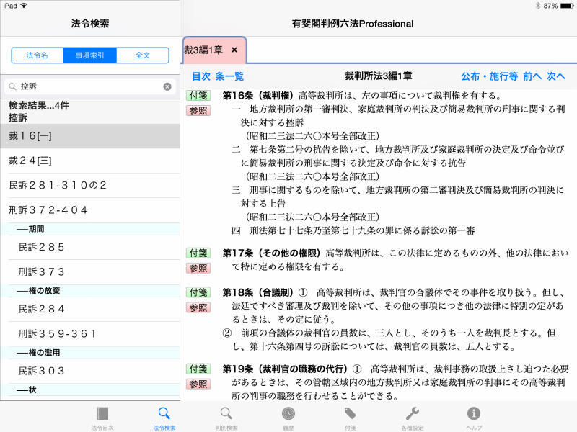Viewport: 577px width, 432px height.
Task: Open result 民訴281-310の2
Action: 89,185
